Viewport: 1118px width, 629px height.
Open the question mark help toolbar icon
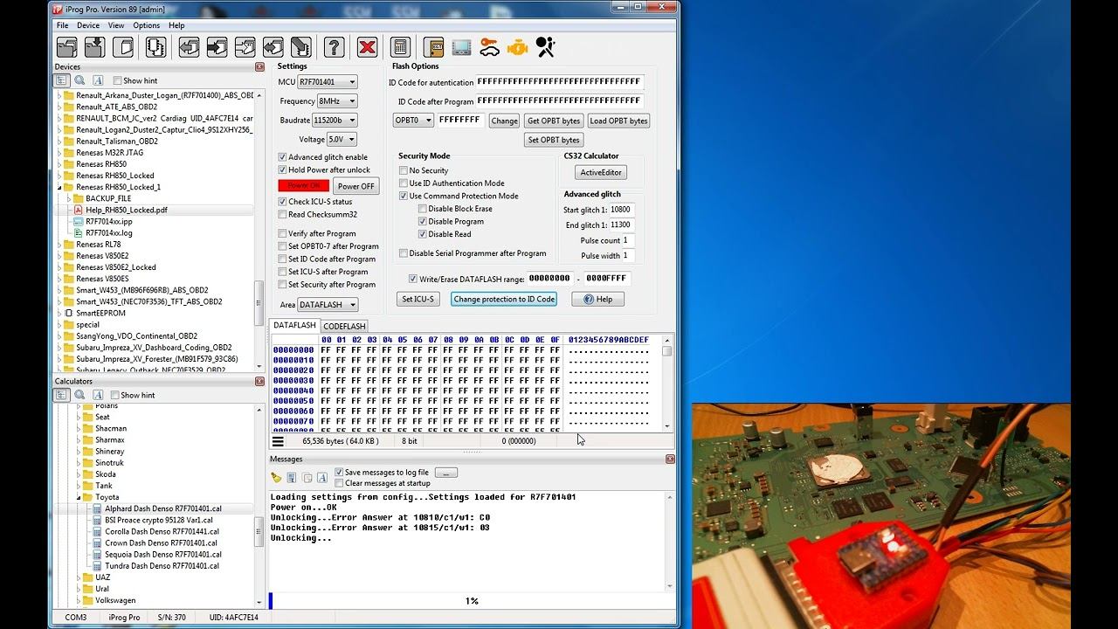[333, 47]
